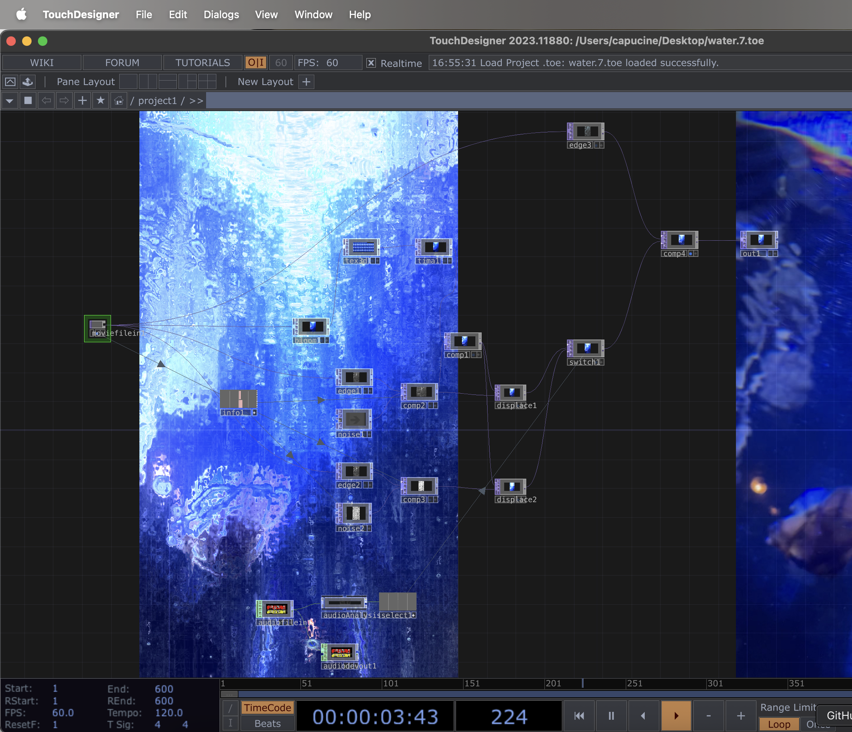The height and width of the screenshot is (732, 852).
Task: Click the plus icon beside New Layout
Action: tap(306, 81)
